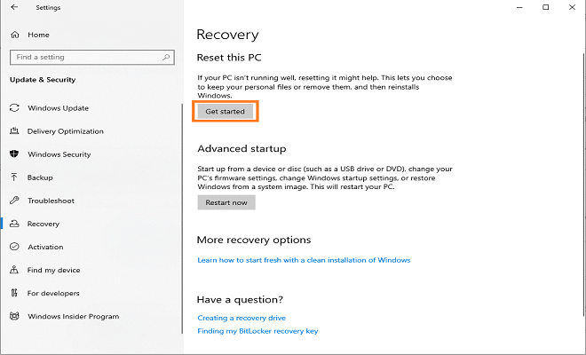Viewport: 586px width, 355px height.
Task: Click the Find my device icon
Action: (x=14, y=270)
